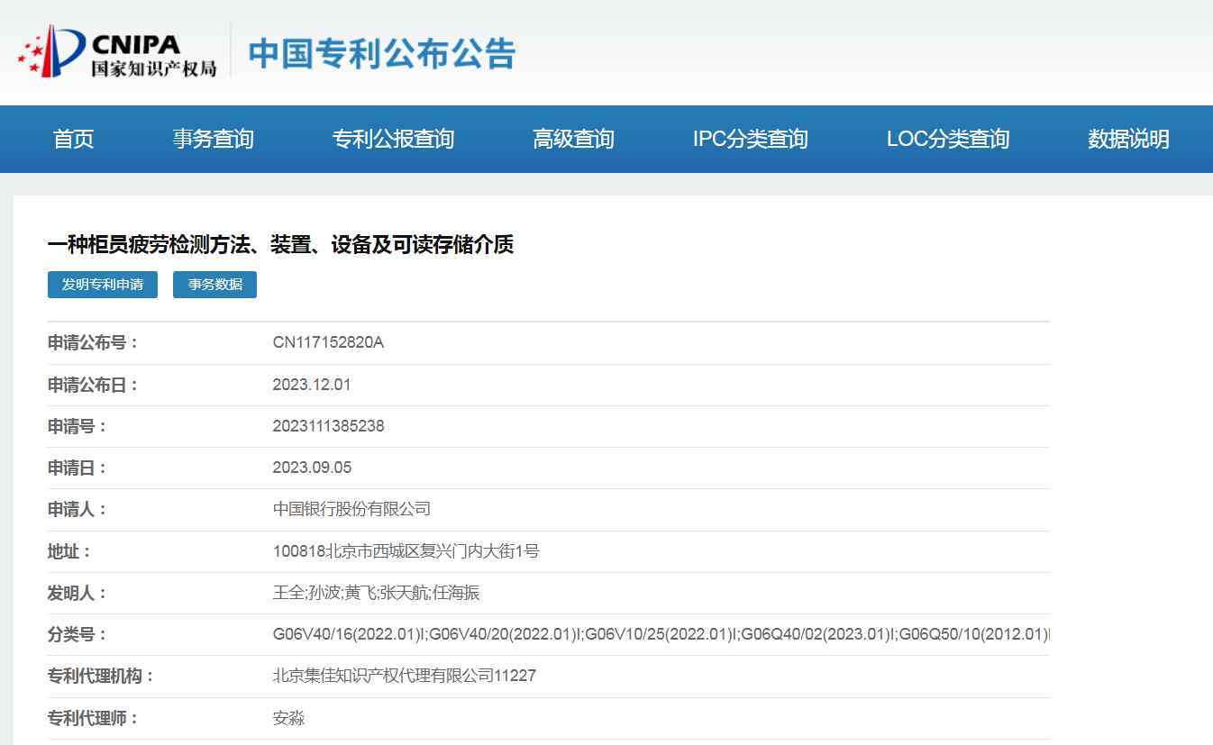Click the CNIPA logo in the header
This screenshot has width=1213, height=745.
117,52
